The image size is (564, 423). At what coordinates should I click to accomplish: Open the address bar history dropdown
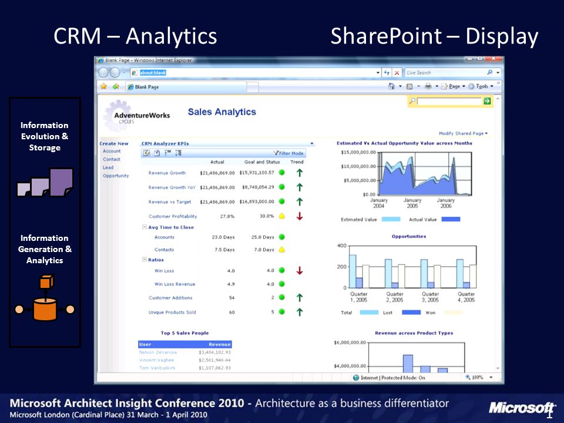click(x=378, y=73)
